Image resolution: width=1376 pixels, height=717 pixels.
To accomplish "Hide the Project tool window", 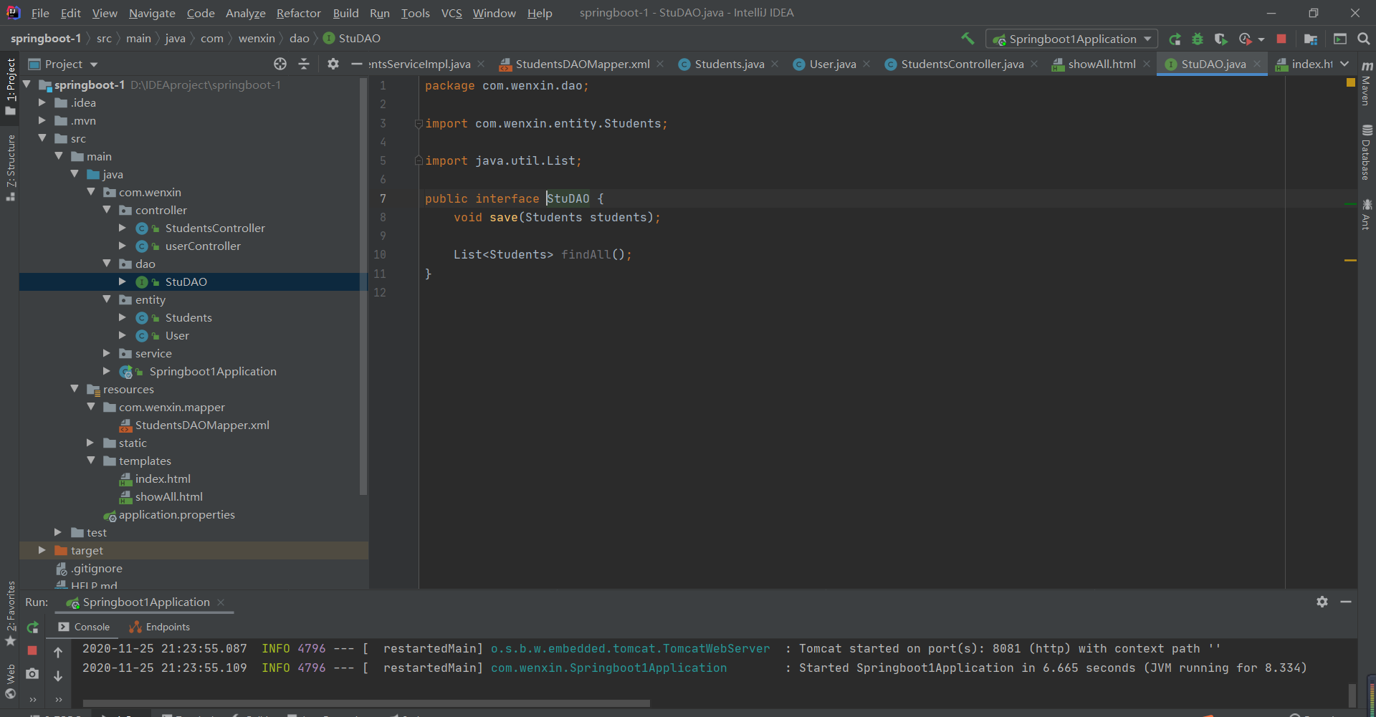I will coord(356,64).
